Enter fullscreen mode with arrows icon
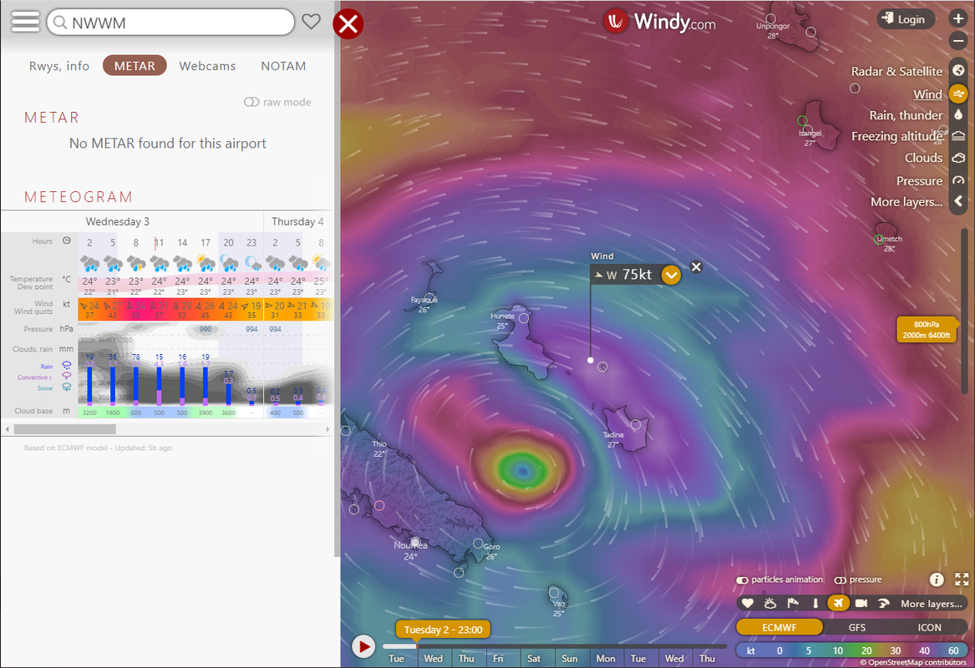 962,579
